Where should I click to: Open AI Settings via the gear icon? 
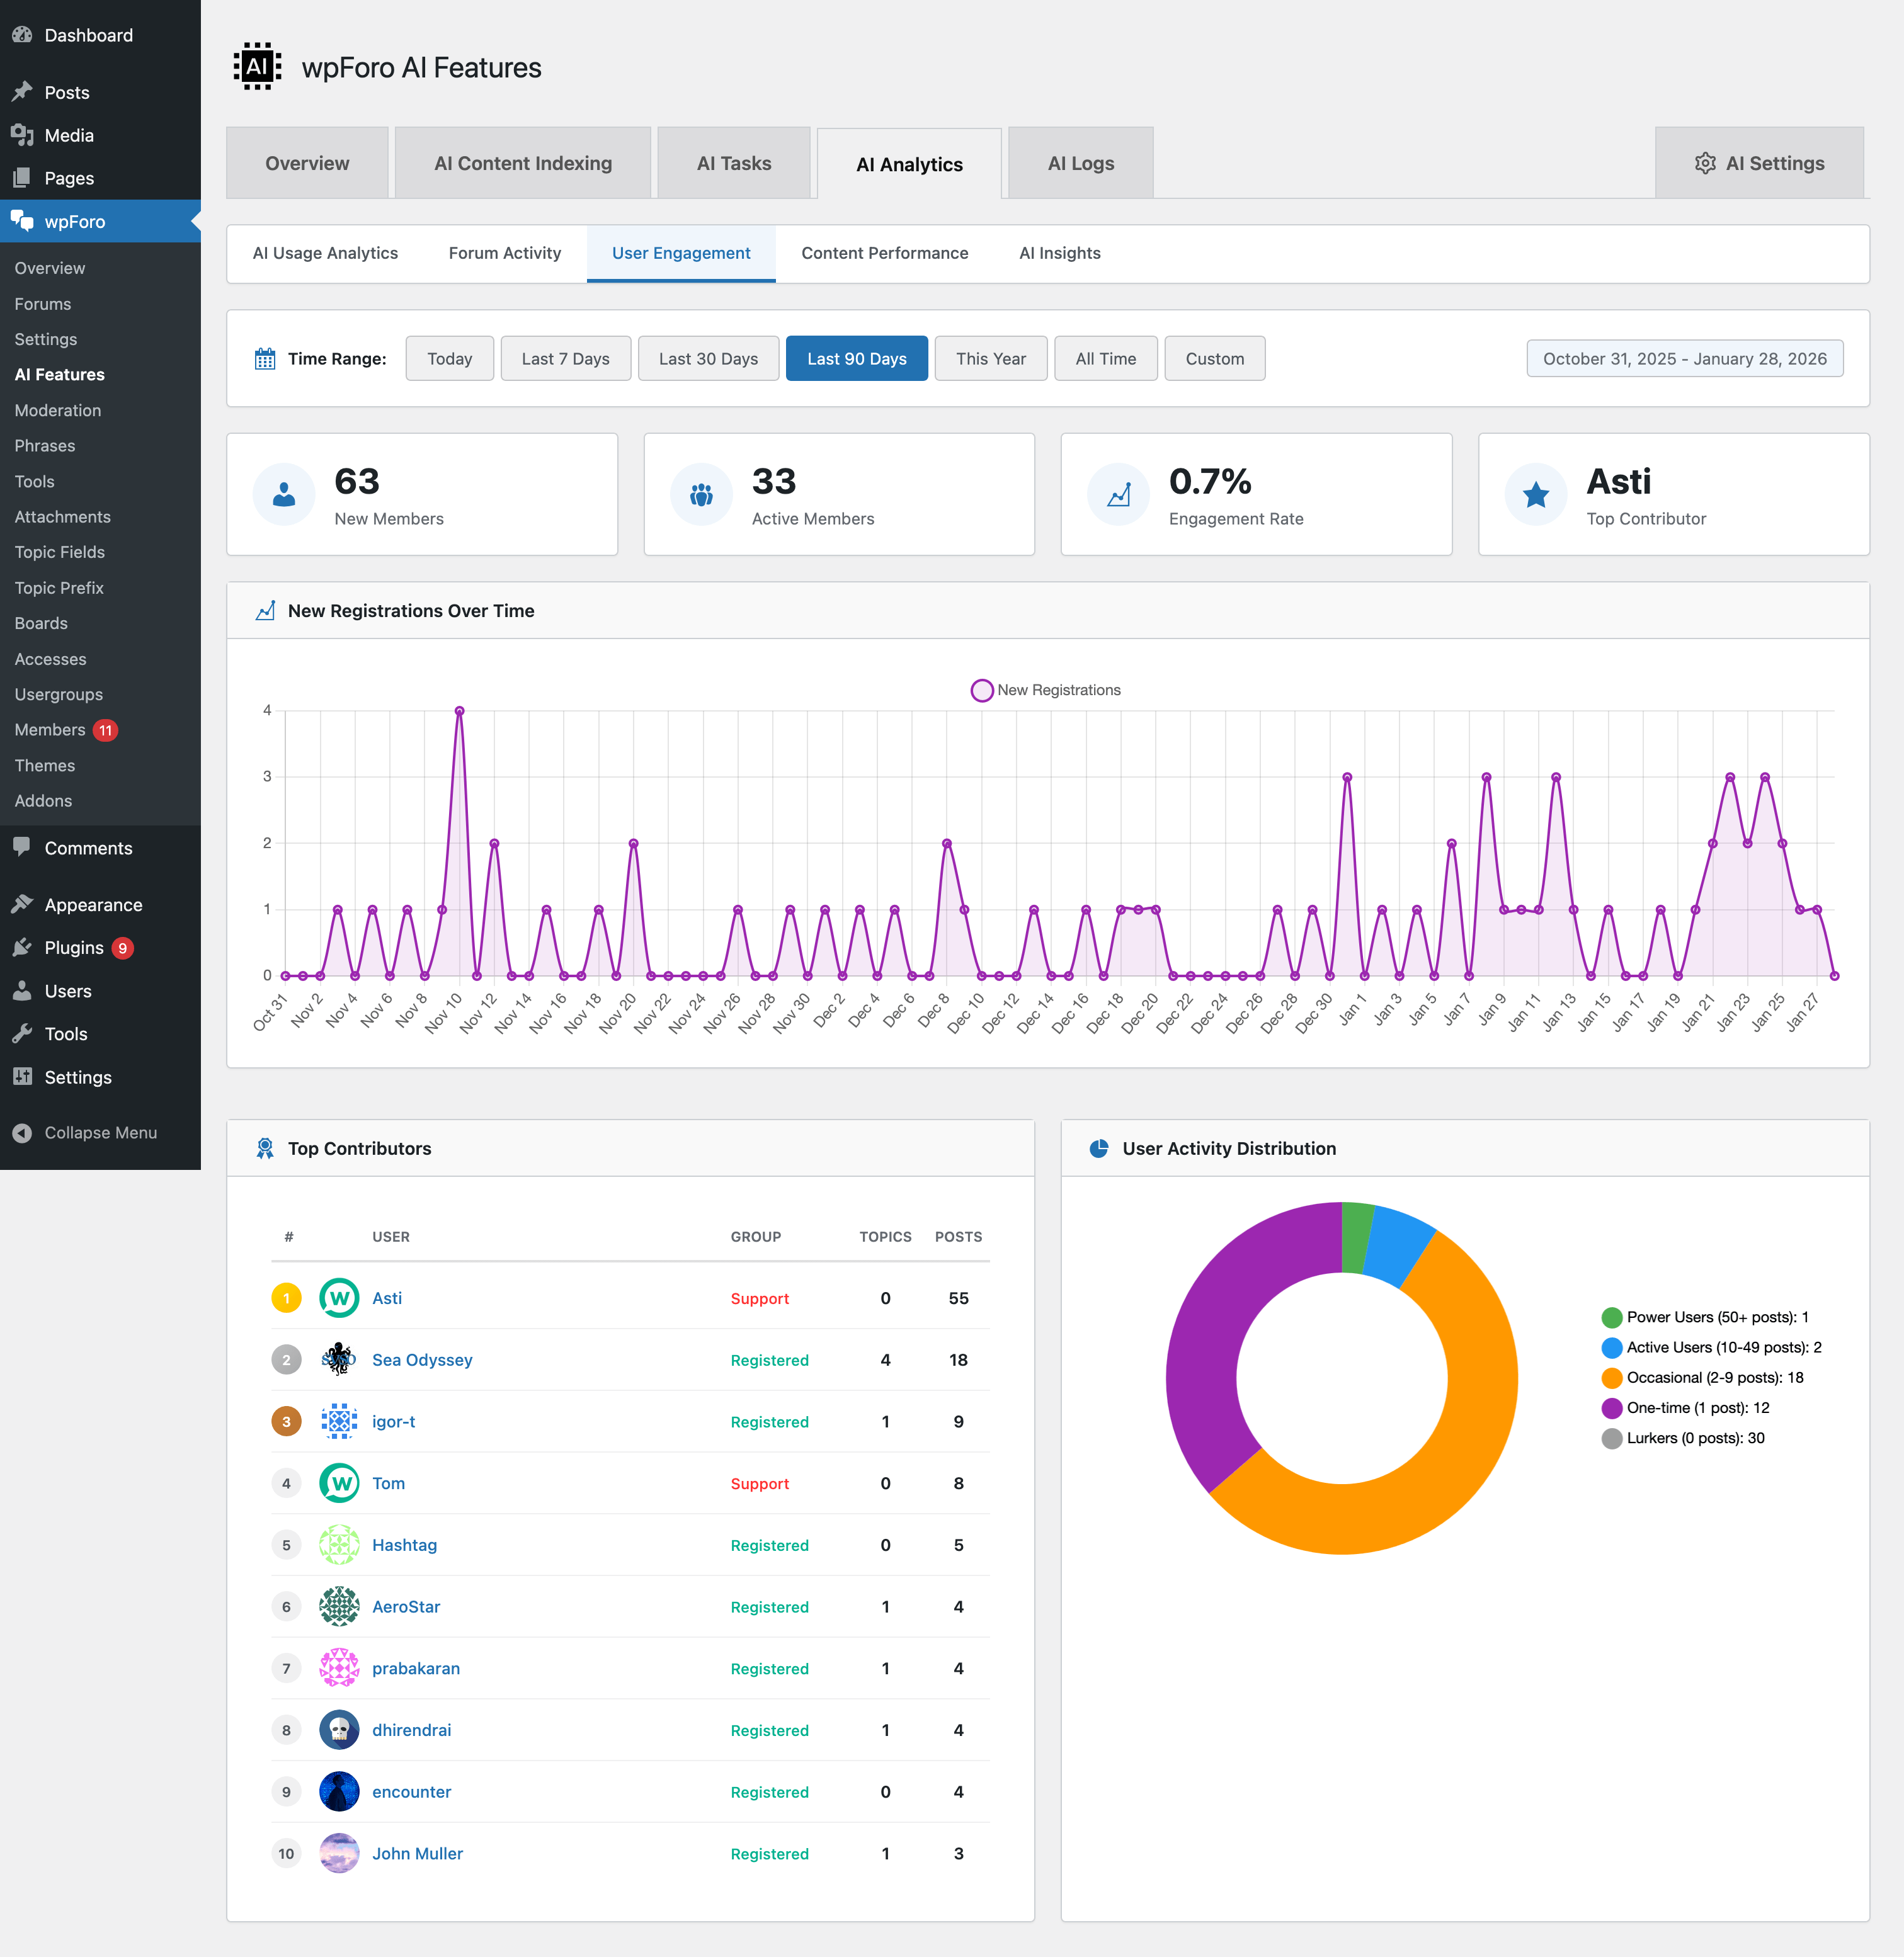tap(1707, 163)
